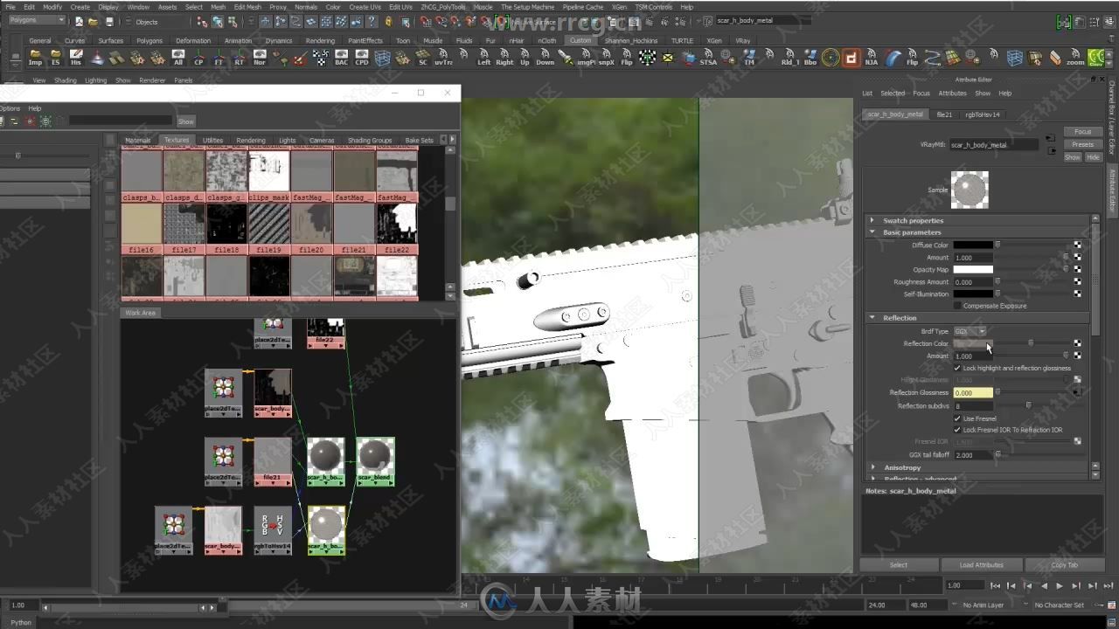Viewport: 1119px width, 629px height.
Task: Select the rgbToHsv14 node in Work Area
Action: click(x=272, y=530)
